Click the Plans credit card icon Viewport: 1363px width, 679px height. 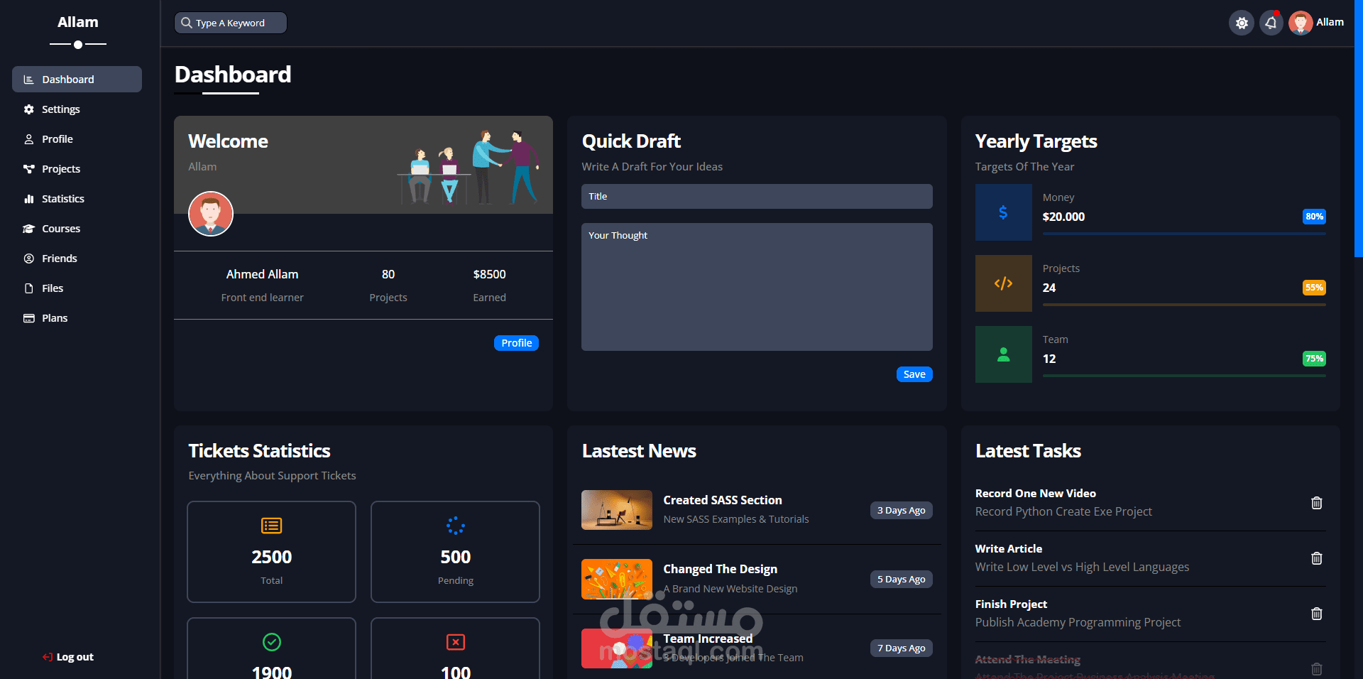click(29, 318)
